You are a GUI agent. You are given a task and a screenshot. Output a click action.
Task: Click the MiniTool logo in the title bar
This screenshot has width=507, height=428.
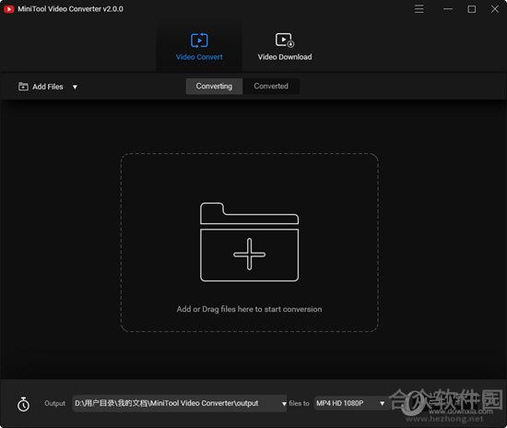coord(8,9)
